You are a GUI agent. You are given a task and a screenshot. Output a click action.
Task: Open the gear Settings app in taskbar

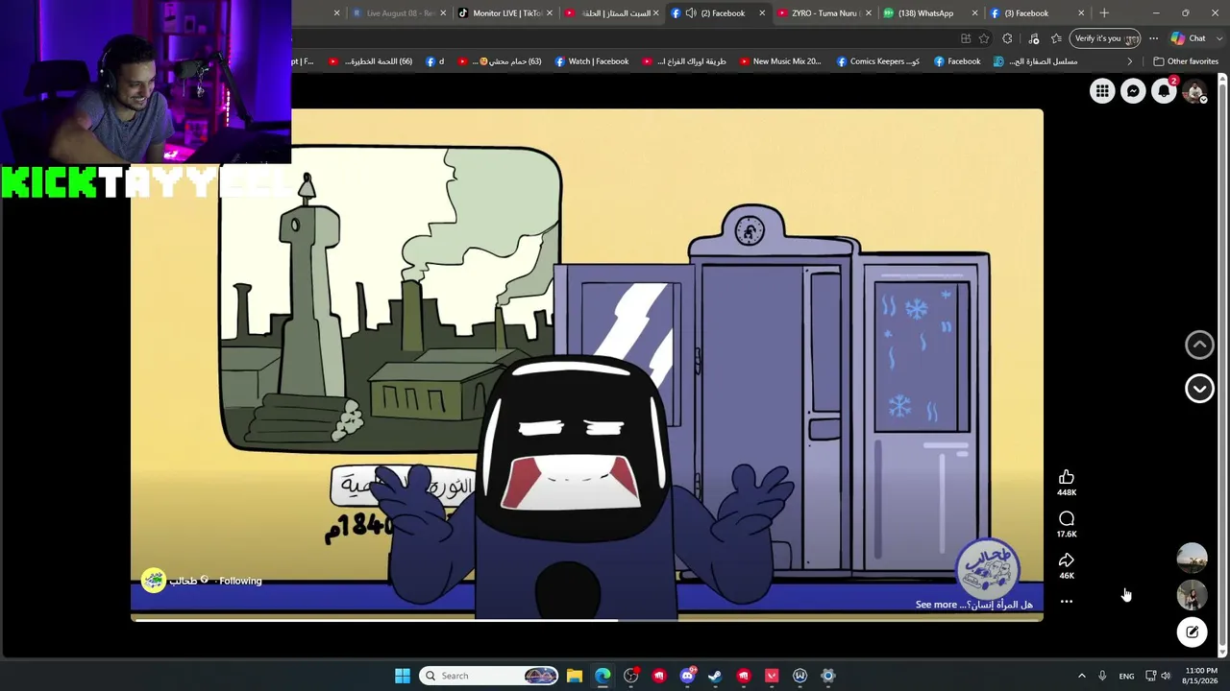828,676
